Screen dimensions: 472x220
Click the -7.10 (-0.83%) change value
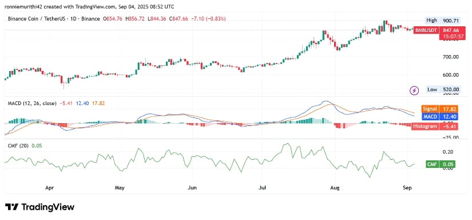pyautogui.click(x=208, y=19)
